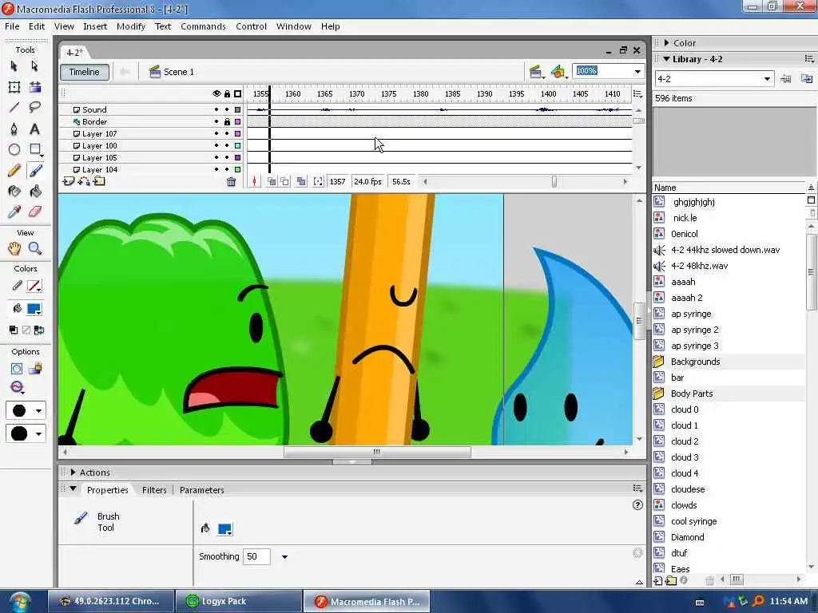Collapse the Properties panel triangle
Viewport: 818px width, 613px height.
coord(73,489)
